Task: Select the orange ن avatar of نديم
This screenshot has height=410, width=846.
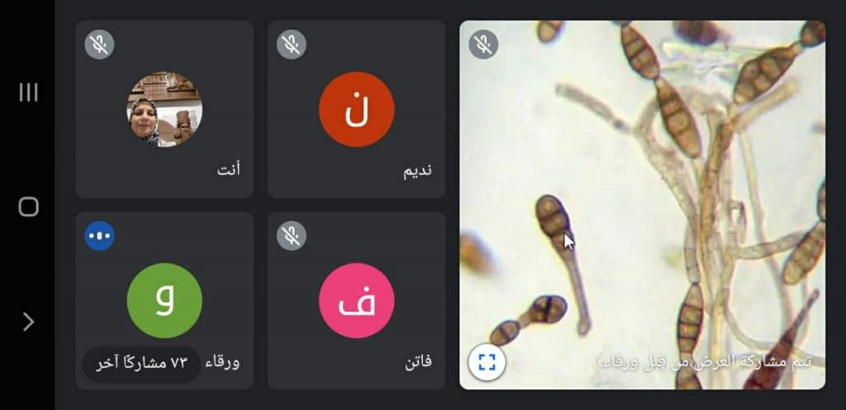Action: click(357, 110)
